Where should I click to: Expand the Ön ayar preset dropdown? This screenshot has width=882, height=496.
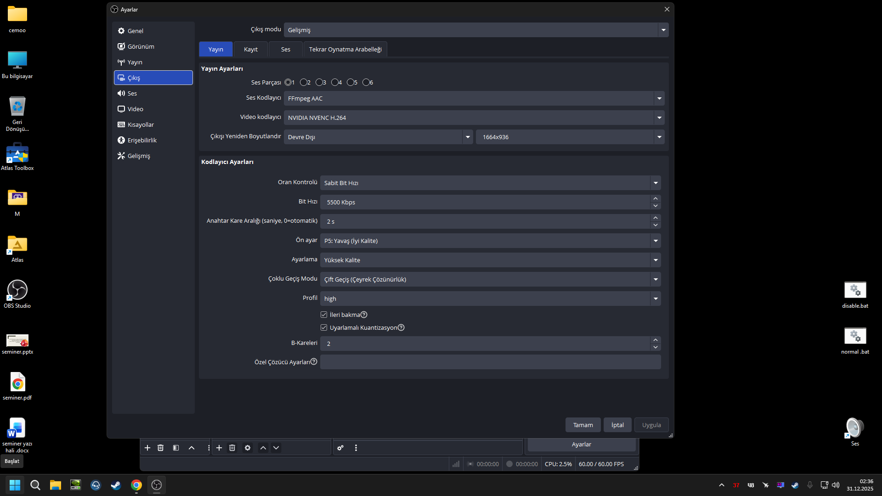[x=490, y=241]
